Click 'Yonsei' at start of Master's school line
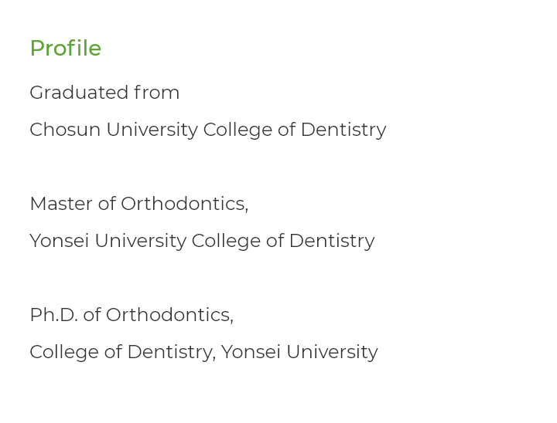Viewport: 557px width, 423px height. (x=59, y=241)
